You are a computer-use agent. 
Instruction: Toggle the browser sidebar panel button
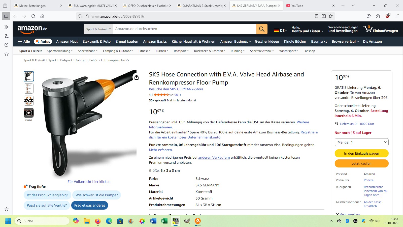[6, 16]
